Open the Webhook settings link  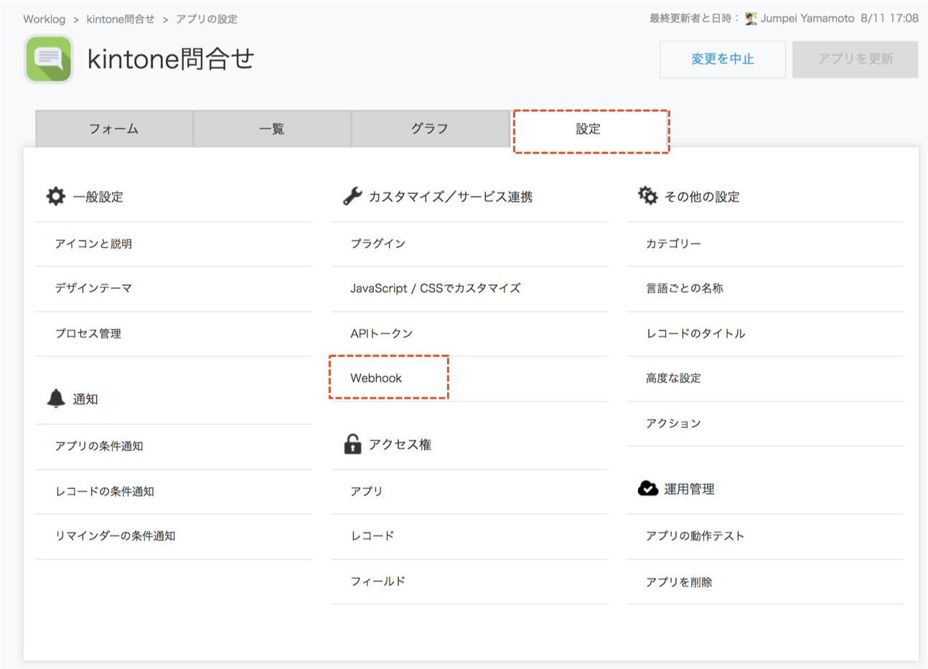376,378
